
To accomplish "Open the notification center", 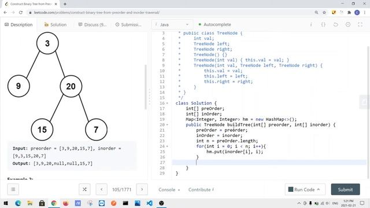I will (362, 203).
